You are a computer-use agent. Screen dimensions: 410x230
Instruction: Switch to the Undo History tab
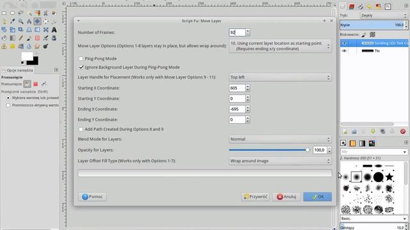(369, 6)
